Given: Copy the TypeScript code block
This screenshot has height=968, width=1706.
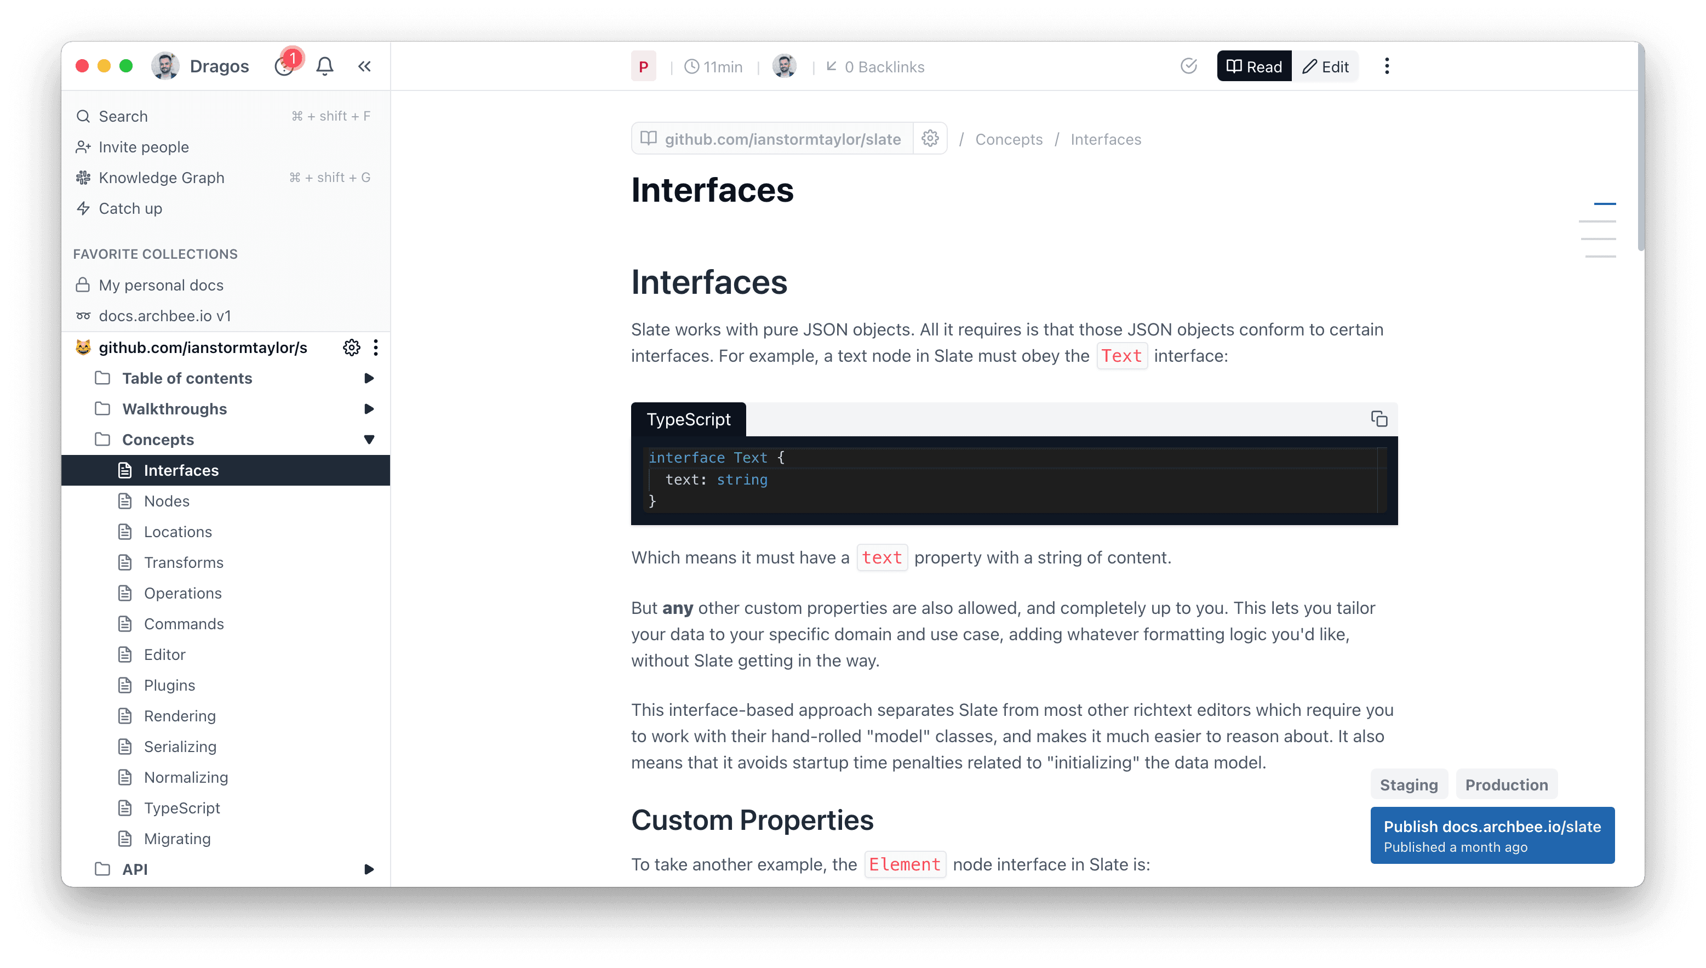Looking at the screenshot, I should (1378, 419).
